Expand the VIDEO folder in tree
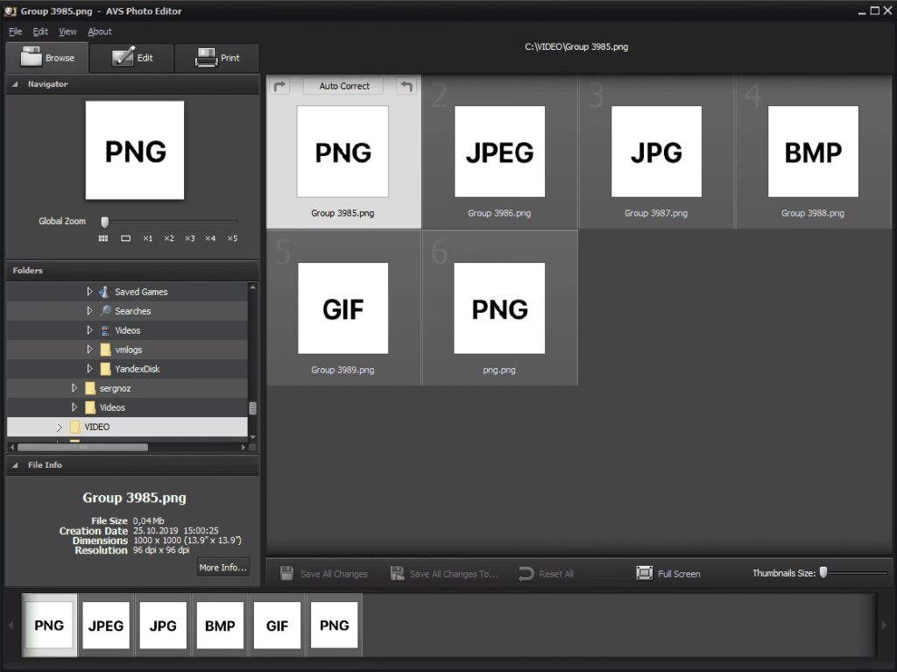Screen dimensions: 897x672 coord(60,427)
